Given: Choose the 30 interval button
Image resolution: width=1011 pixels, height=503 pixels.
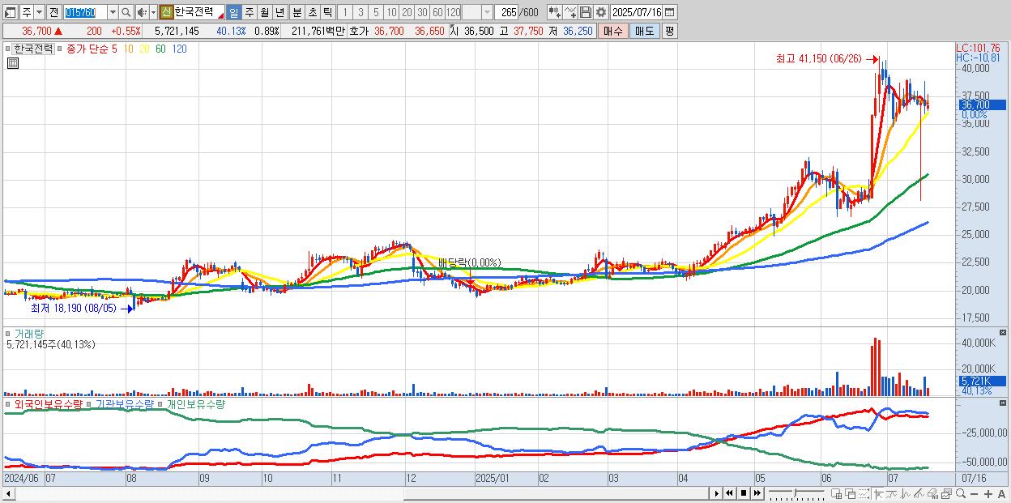Looking at the screenshot, I should tap(422, 12).
